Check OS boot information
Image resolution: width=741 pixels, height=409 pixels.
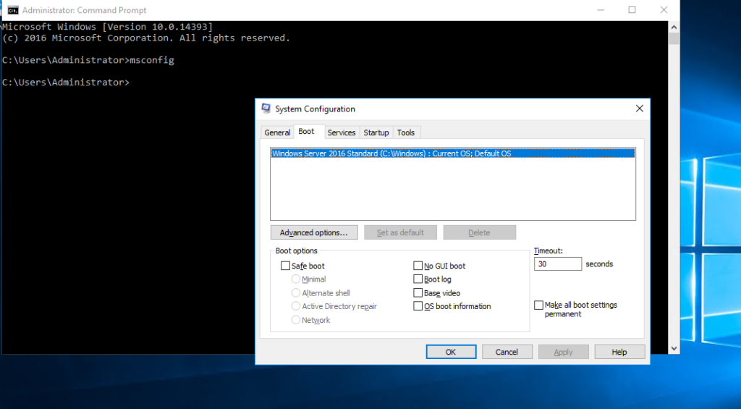pos(418,306)
